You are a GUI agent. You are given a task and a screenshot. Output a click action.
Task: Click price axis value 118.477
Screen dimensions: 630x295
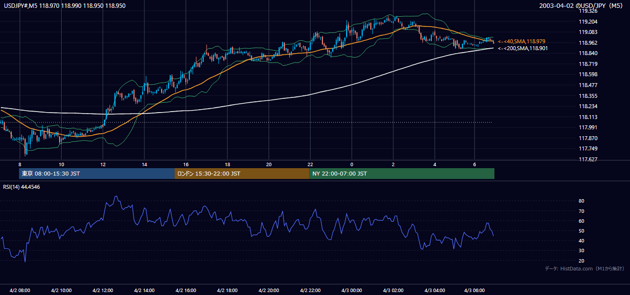tap(588, 85)
